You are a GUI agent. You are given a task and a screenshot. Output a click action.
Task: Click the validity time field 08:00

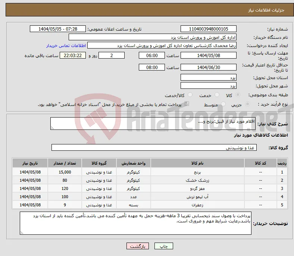(x=152, y=67)
